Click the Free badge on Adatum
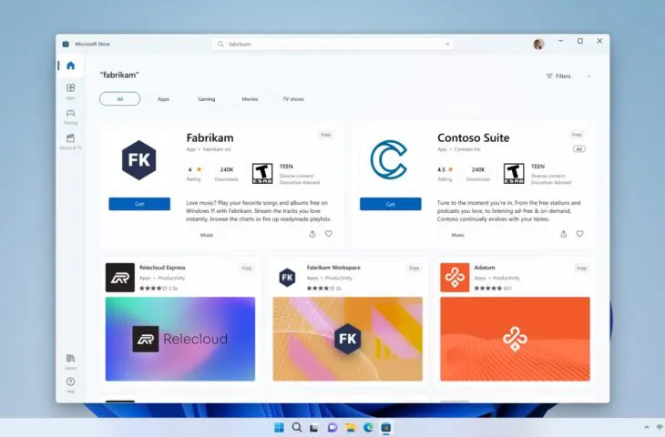Screen dimensions: 665x437 tap(582, 268)
